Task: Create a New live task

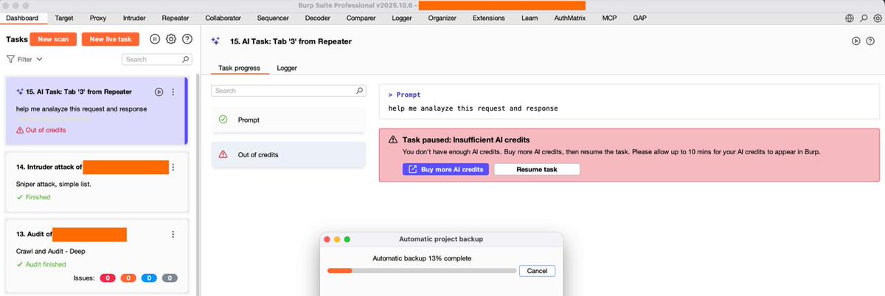Action: (110, 39)
